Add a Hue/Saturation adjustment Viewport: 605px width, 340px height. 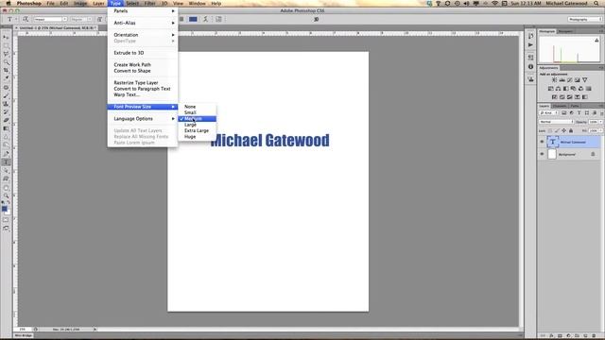tap(550, 88)
